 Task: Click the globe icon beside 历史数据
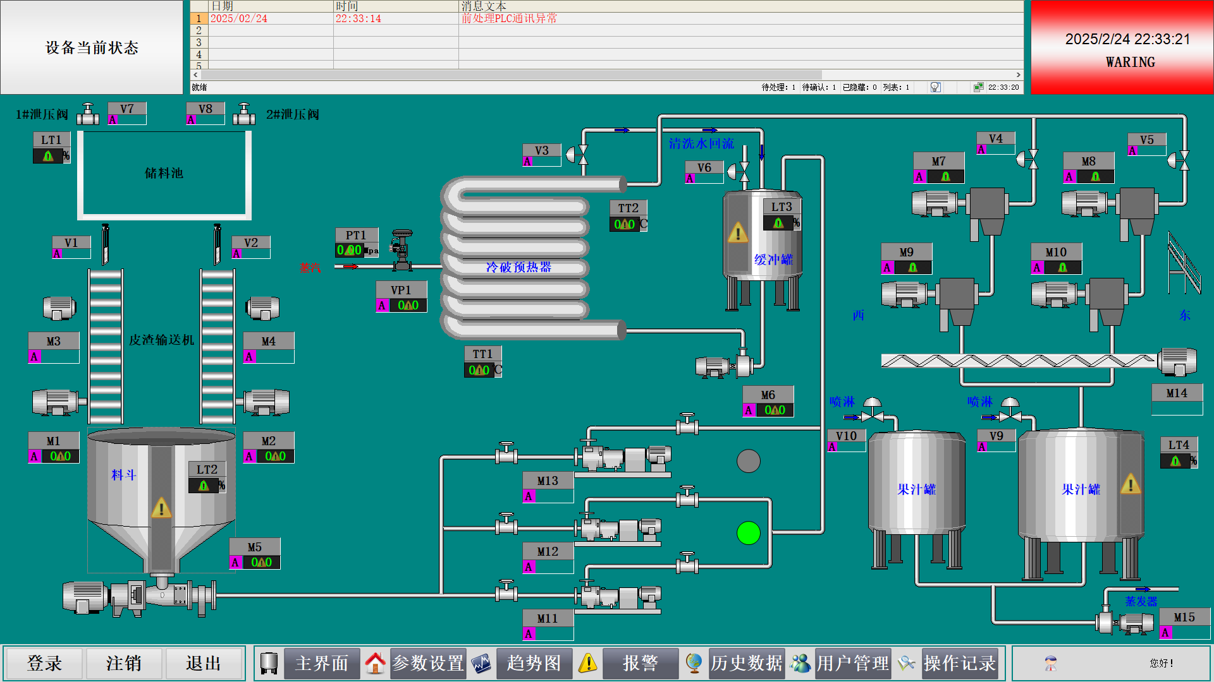(x=694, y=663)
